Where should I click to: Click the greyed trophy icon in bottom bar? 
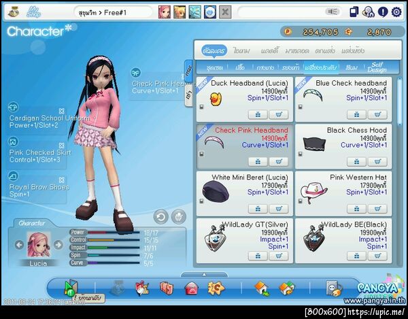[117, 288]
